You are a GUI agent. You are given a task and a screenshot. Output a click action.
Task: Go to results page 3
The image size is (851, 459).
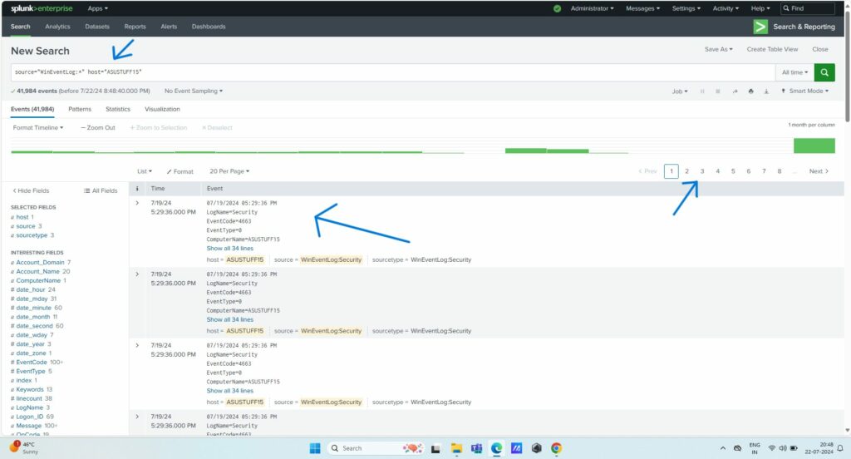[x=702, y=171]
